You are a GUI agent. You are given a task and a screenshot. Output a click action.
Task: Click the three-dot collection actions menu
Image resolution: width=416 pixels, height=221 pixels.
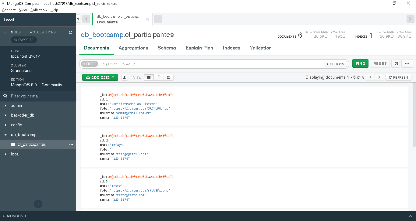[x=71, y=144]
